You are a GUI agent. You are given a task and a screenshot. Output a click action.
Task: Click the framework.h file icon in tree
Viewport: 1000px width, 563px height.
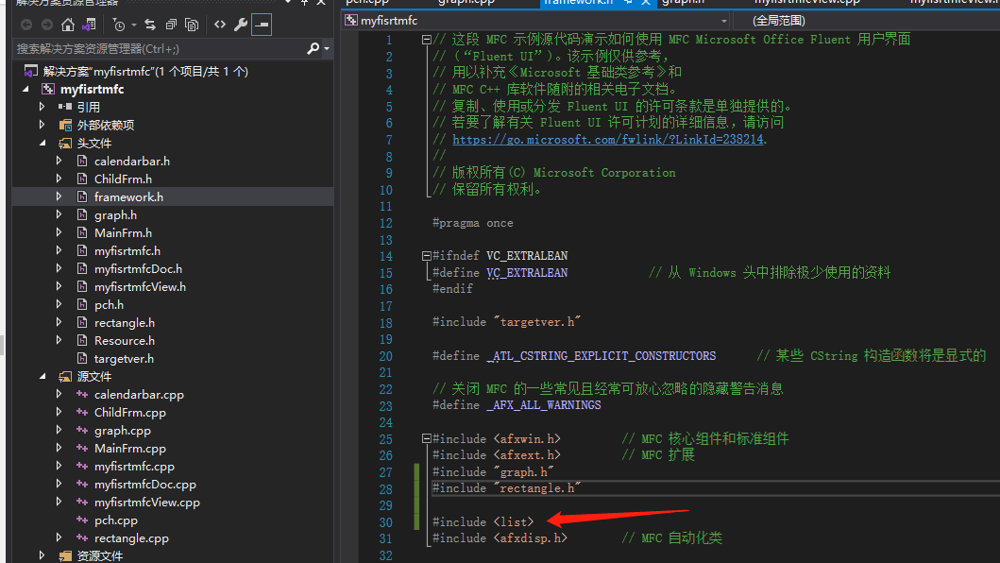pyautogui.click(x=82, y=196)
